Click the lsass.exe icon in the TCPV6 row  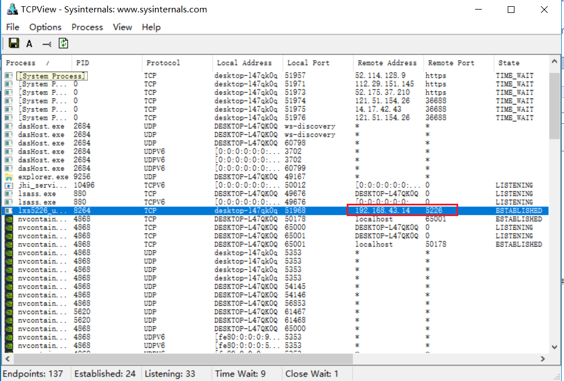[x=8, y=202]
